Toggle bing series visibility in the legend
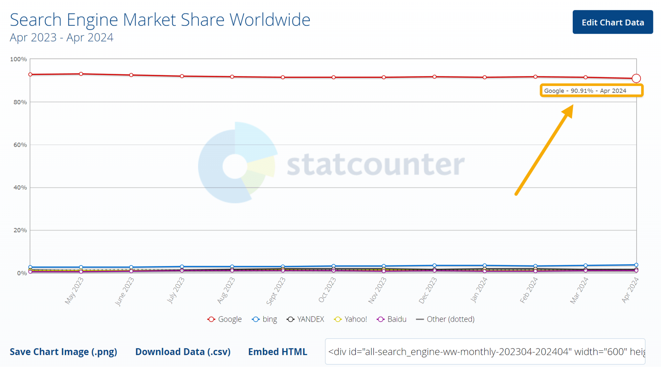The width and height of the screenshot is (661, 367). (x=269, y=319)
